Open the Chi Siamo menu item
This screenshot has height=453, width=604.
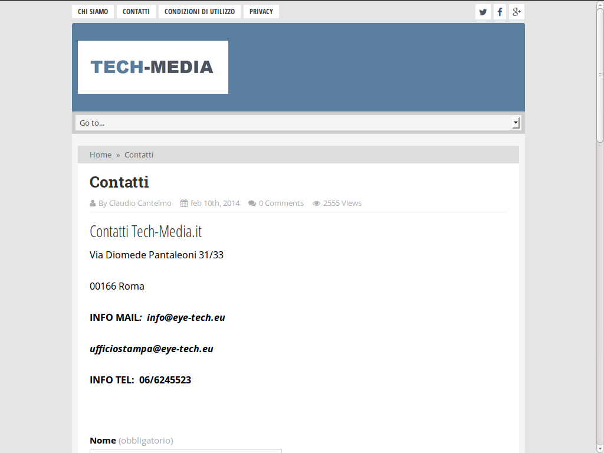pyautogui.click(x=93, y=12)
